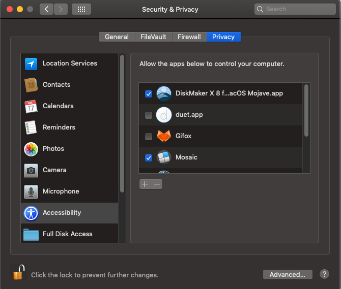
Task: Select the Microphone label
Action: pyautogui.click(x=61, y=191)
